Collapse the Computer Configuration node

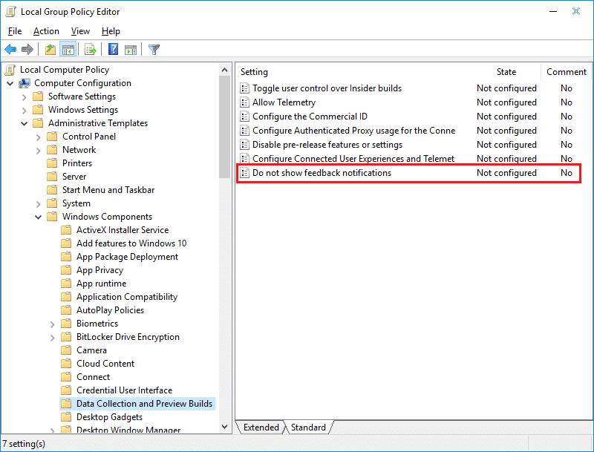click(10, 83)
